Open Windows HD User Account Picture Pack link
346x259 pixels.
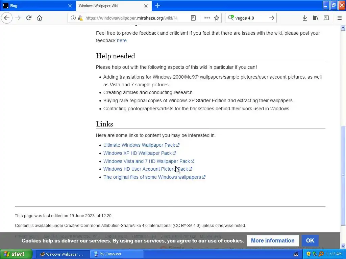point(148,169)
